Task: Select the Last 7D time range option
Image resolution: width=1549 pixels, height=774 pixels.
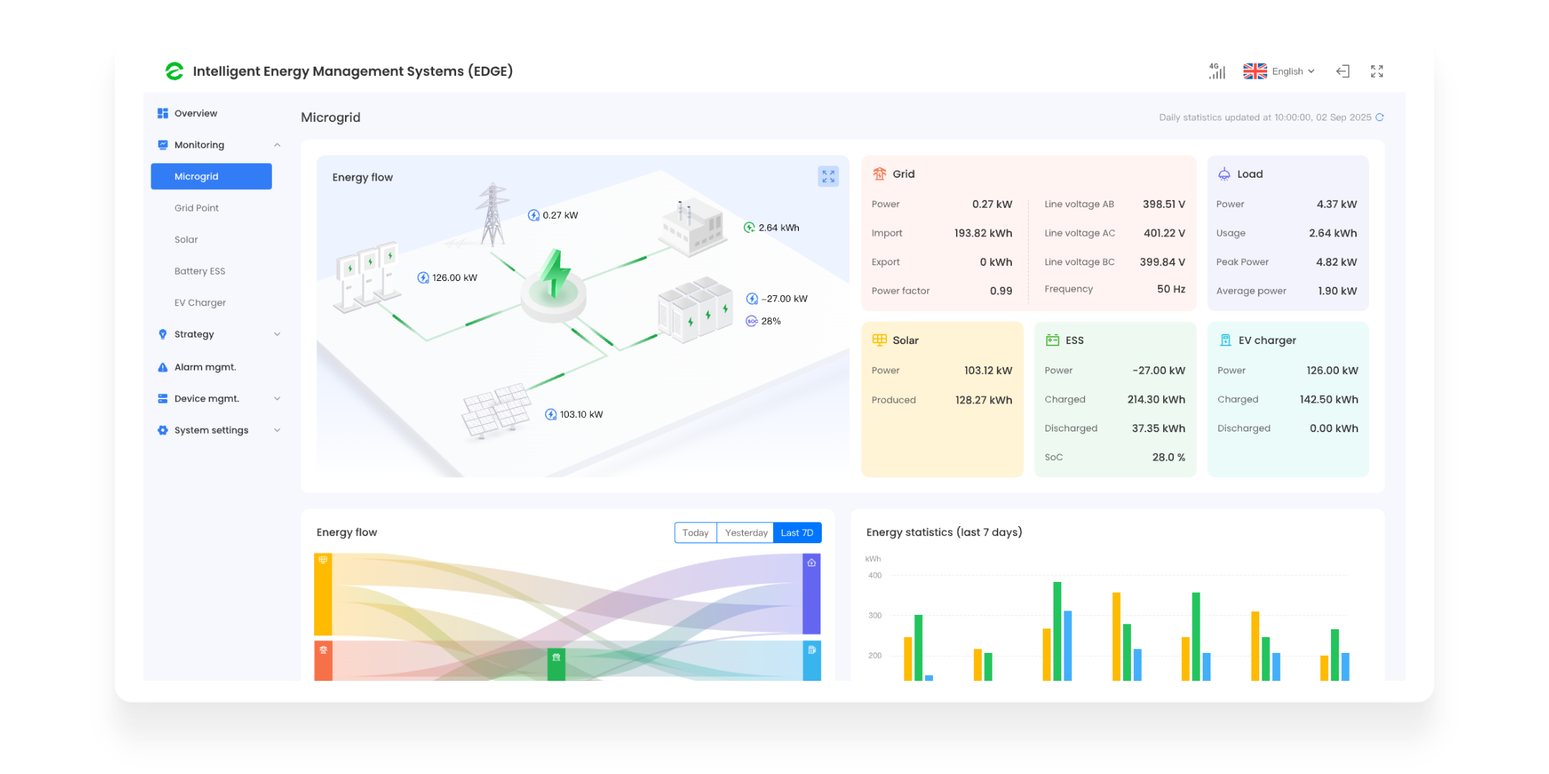Action: tap(797, 532)
